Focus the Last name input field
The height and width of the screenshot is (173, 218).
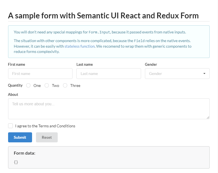109,74
